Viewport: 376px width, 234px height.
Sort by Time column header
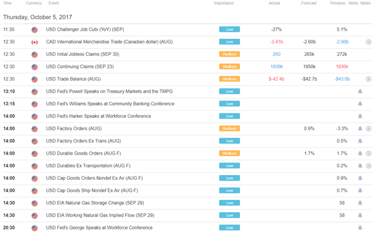click(x=7, y=3)
